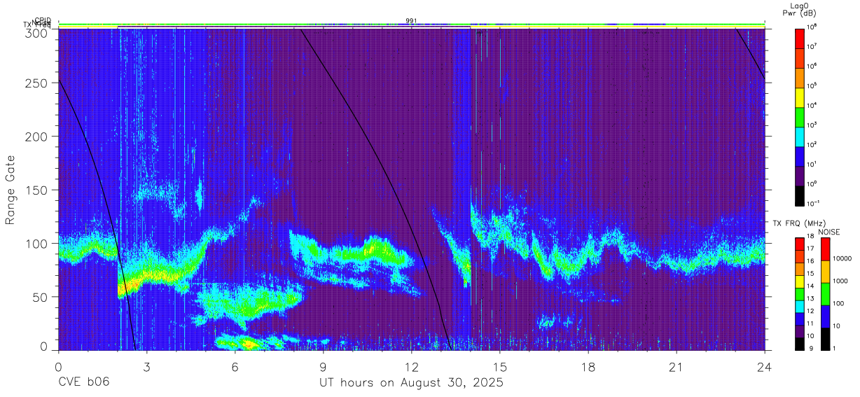Click the x-axis tick label '21'

pos(677,367)
